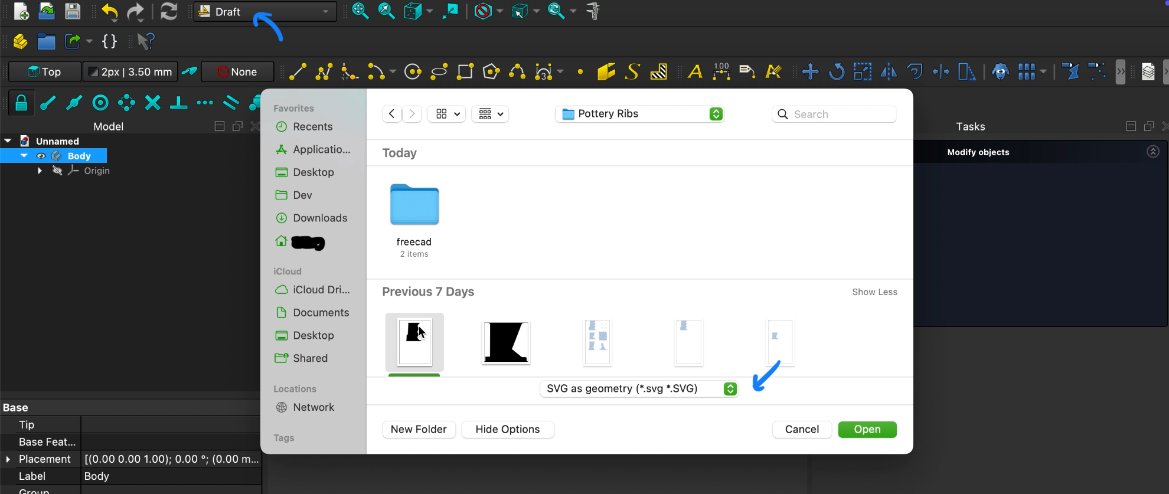Click the Open button
Viewport: 1169px width, 494px height.
[x=867, y=429]
